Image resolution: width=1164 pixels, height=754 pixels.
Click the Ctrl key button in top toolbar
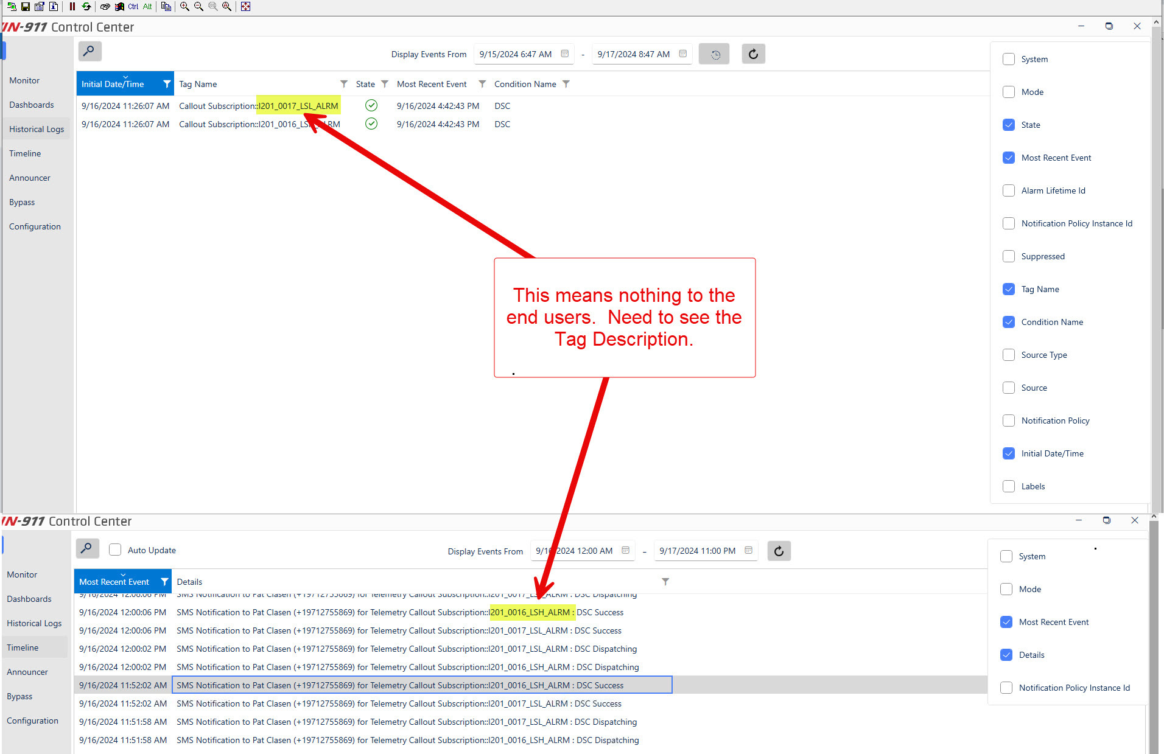(x=133, y=7)
